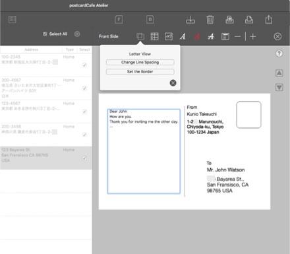Pick the red text color swatch
This screenshot has width=290, height=254.
coord(197,36)
